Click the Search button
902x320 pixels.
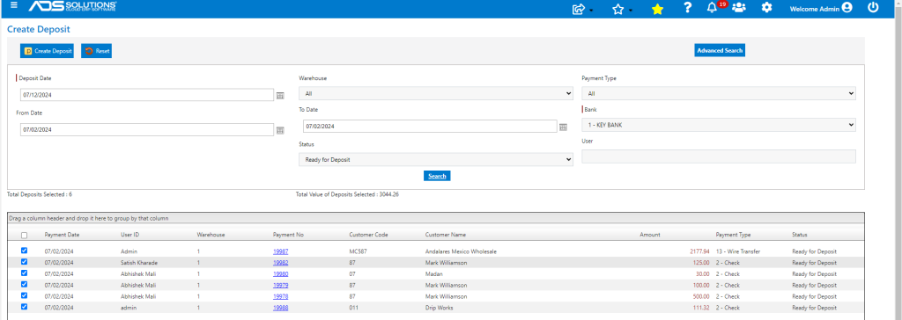tap(437, 176)
